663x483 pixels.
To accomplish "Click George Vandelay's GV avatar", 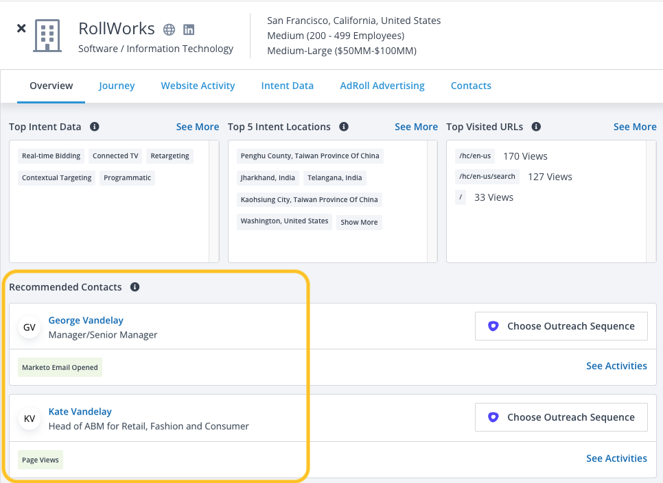I will point(30,327).
